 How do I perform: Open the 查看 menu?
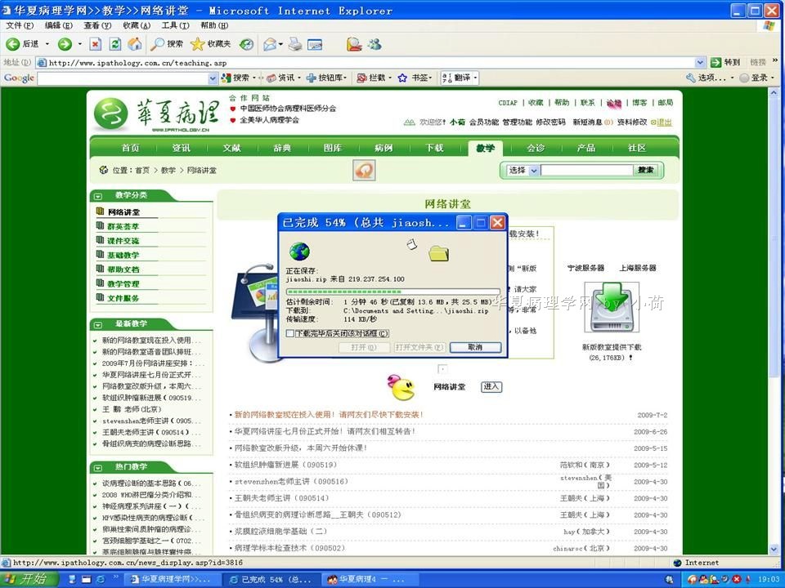(97, 25)
